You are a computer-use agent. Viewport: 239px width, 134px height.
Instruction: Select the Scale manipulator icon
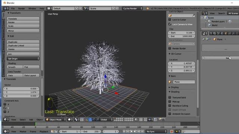tap(97, 119)
